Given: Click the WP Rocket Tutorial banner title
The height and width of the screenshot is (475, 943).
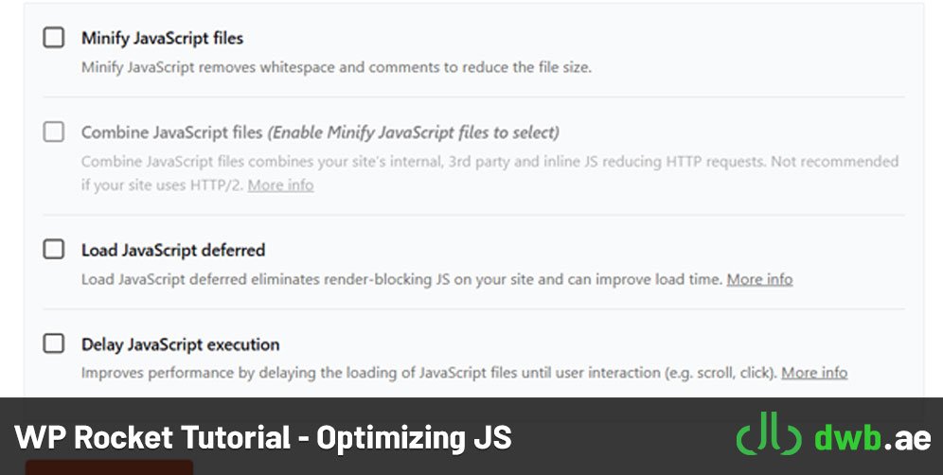Looking at the screenshot, I should pos(263,438).
